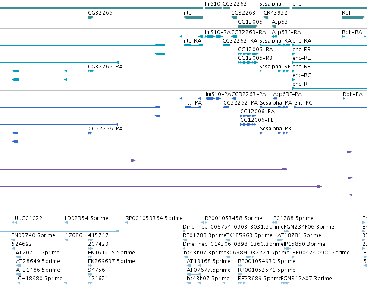Image resolution: width=367 pixels, height=285 pixels.
Task: Click the RP001053458.5prime EST label
Action: click(x=233, y=218)
